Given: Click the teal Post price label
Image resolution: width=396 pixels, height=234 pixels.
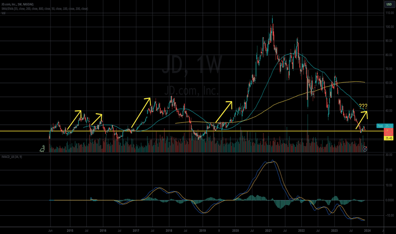Looking at the screenshot, I should click(x=385, y=126).
